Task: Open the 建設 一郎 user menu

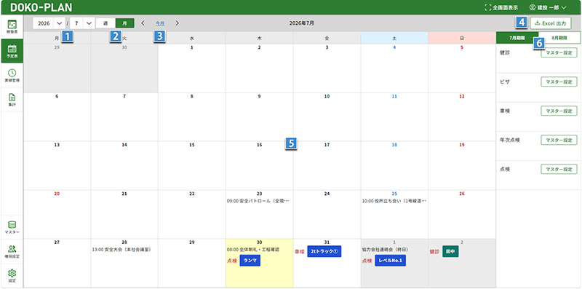Action: pos(548,7)
